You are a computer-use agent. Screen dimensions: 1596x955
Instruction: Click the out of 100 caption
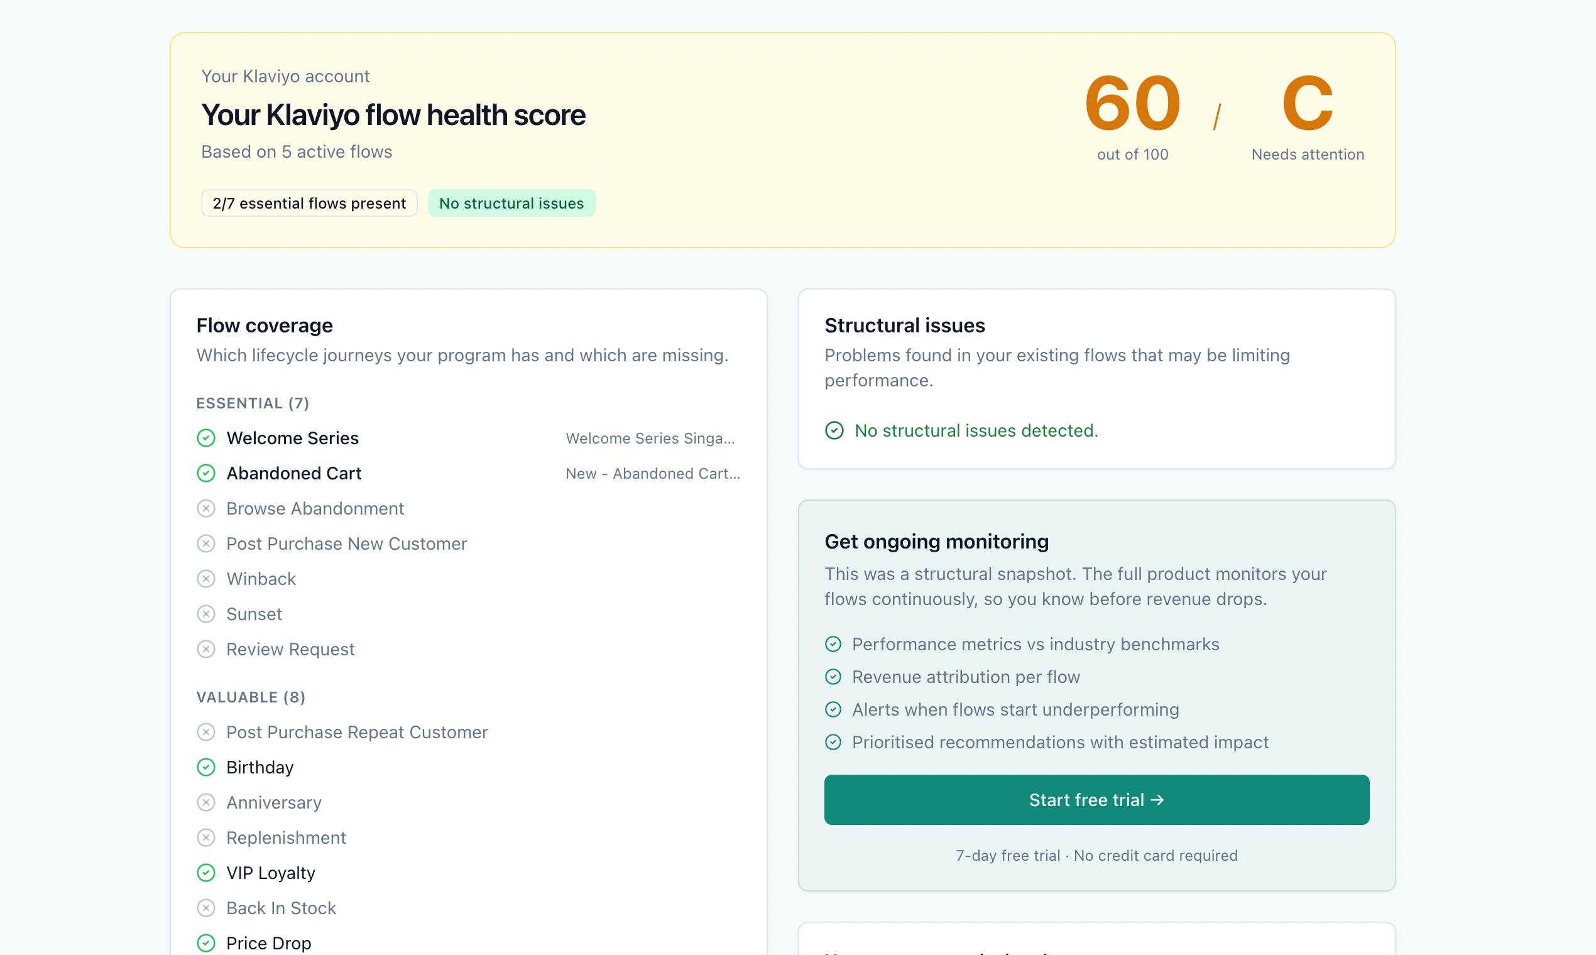point(1133,155)
